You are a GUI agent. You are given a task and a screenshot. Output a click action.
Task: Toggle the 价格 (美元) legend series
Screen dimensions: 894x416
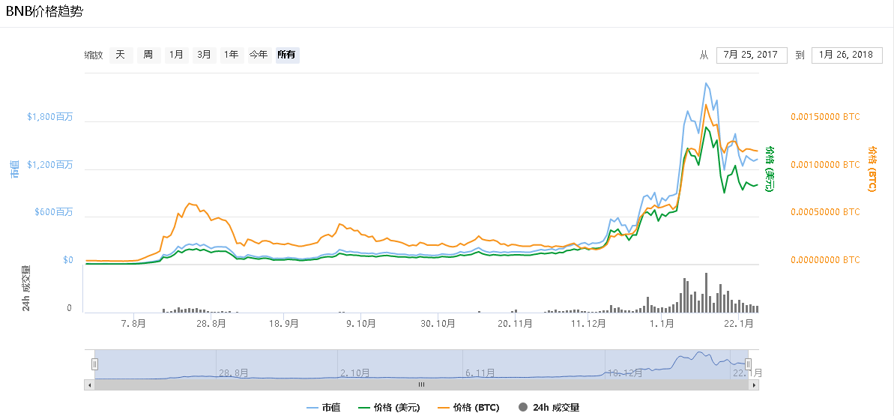click(x=389, y=408)
